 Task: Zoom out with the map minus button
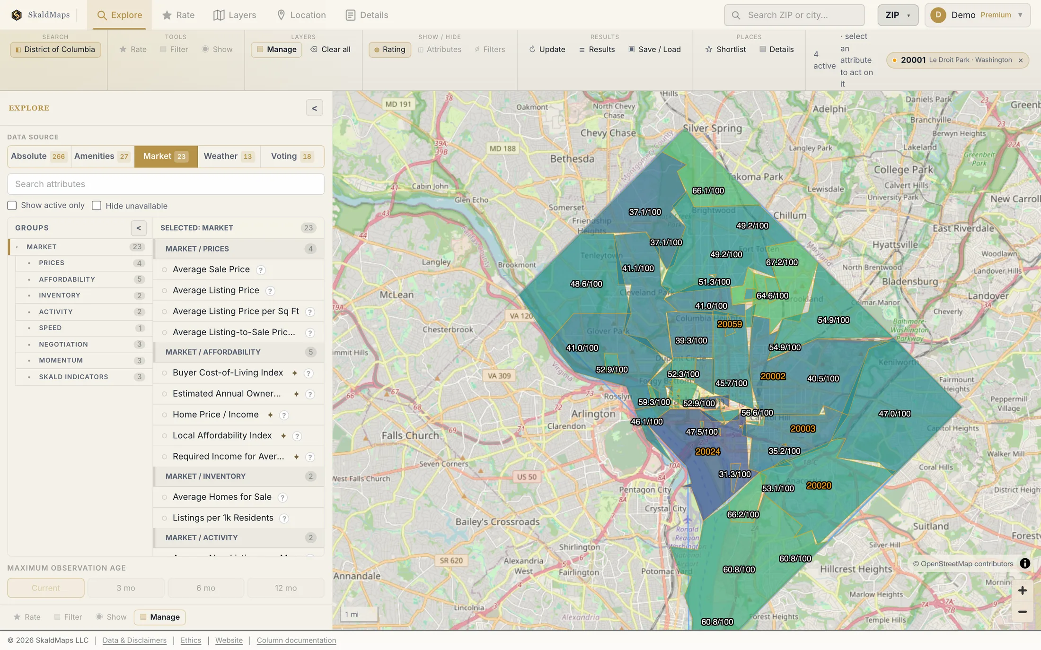[x=1022, y=612]
